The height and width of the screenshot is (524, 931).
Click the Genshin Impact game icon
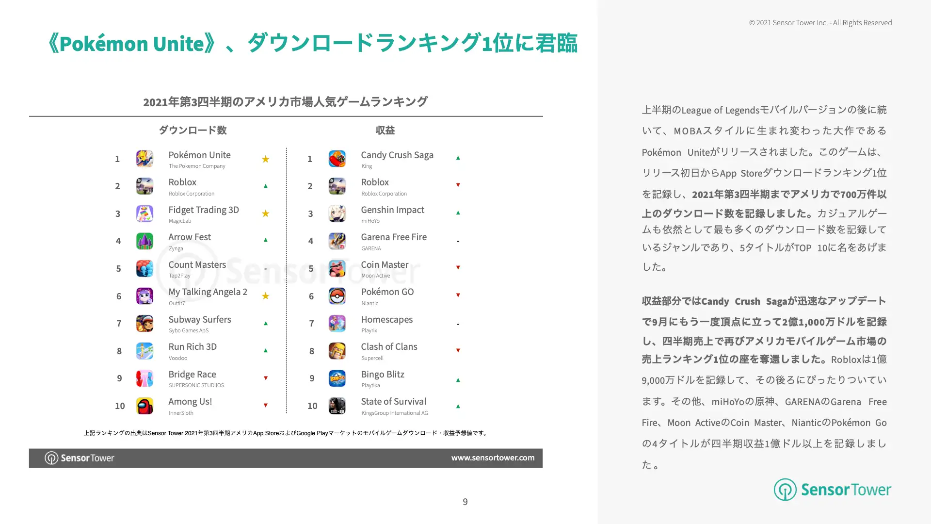pos(337,213)
